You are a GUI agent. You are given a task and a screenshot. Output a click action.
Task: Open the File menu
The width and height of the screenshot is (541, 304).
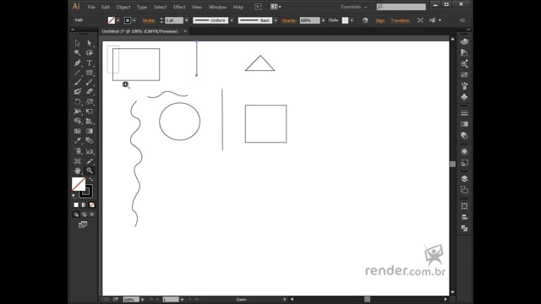[91, 7]
